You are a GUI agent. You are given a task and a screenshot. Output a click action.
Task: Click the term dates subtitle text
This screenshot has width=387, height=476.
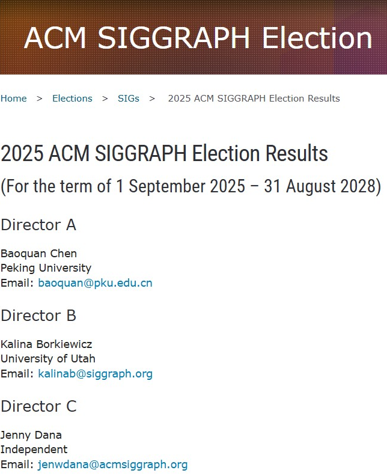pyautogui.click(x=190, y=186)
